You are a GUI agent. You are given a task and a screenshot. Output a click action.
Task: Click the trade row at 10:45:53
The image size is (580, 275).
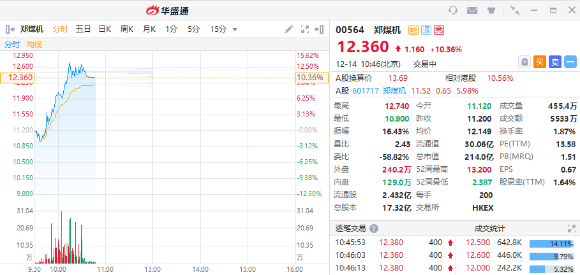click(x=394, y=243)
